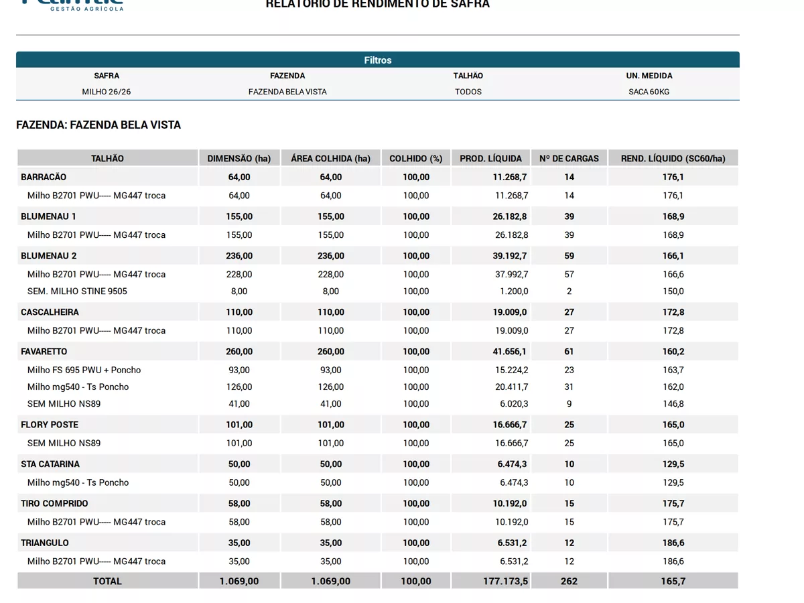Click the "Filtros" header bar

(x=378, y=60)
